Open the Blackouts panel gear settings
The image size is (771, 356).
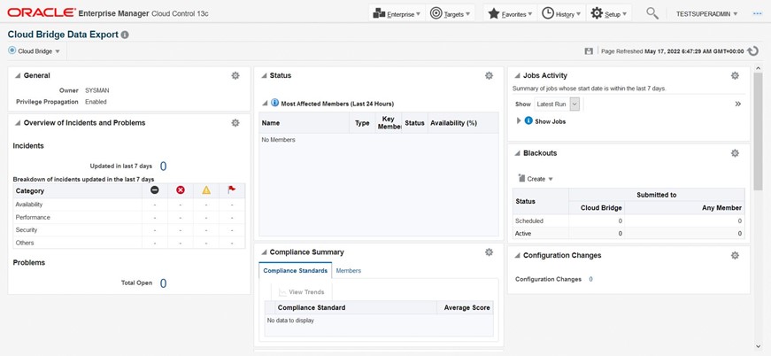tap(735, 153)
